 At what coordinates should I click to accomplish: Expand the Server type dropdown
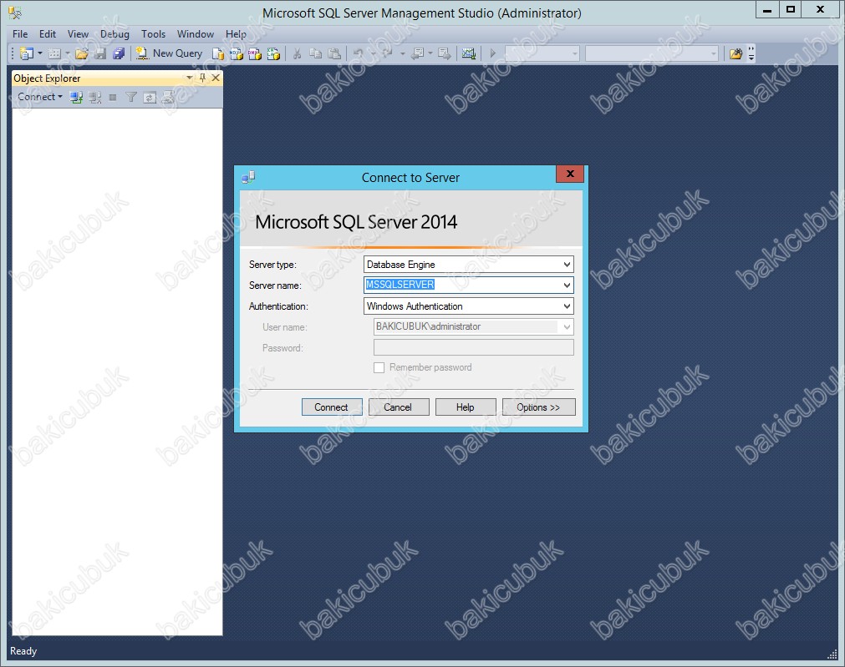pos(567,265)
